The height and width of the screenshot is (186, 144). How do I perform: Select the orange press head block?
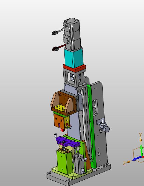pos(59,121)
